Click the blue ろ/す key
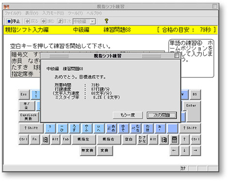Image resolution: width=228 pixels, height=181 pixels. (74, 128)
